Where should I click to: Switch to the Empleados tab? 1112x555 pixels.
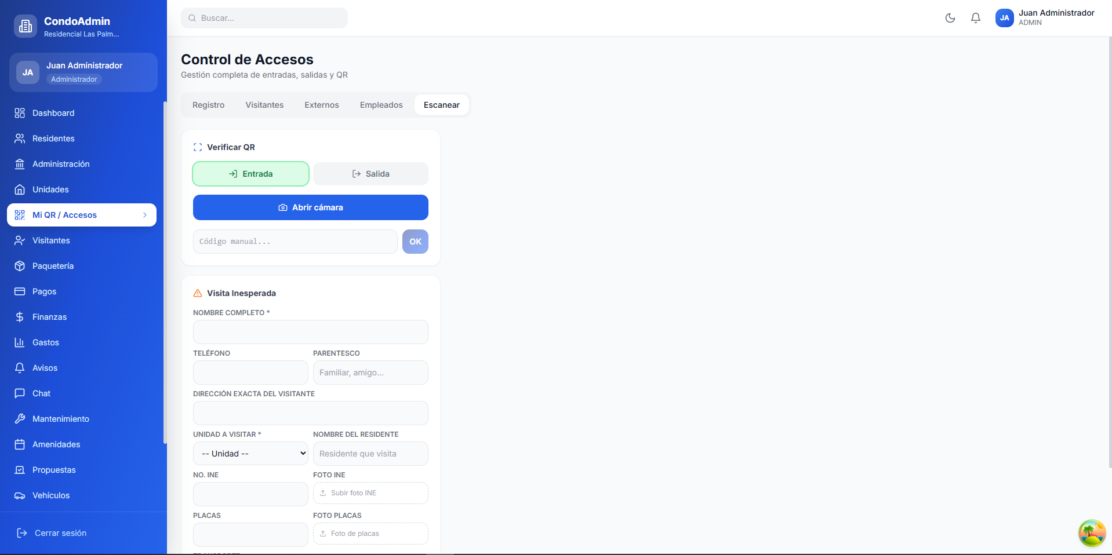(x=381, y=105)
